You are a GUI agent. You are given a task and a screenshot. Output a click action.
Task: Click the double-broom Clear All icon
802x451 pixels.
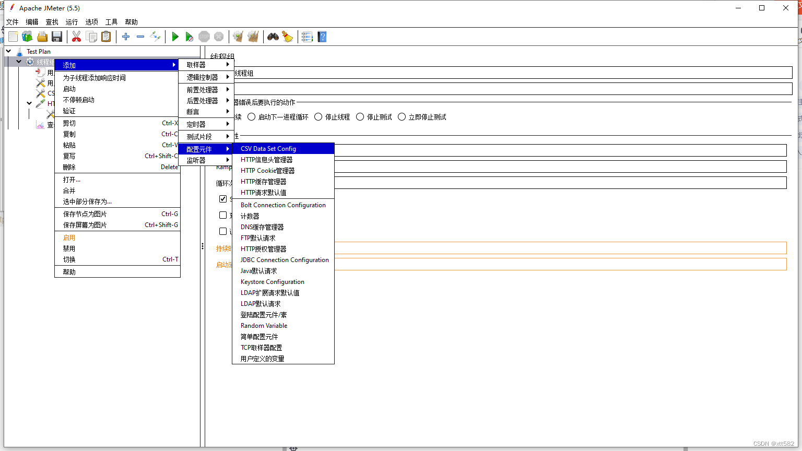(253, 37)
